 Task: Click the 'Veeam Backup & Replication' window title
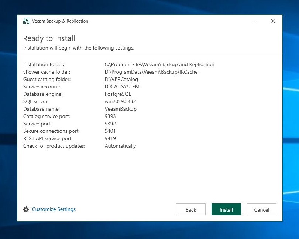pyautogui.click(x=60, y=21)
